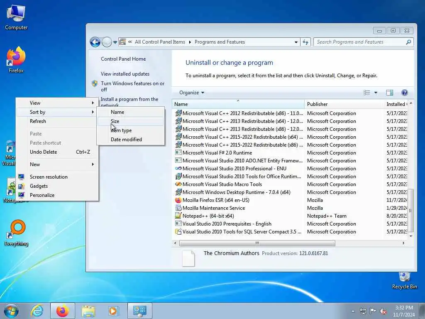
Task: Toggle the preview pane icon
Action: (389, 93)
